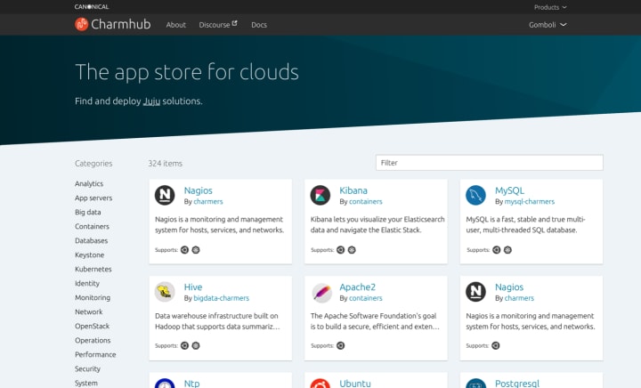641x388 pixels.
Task: Open the Gomboli account menu
Action: point(548,25)
